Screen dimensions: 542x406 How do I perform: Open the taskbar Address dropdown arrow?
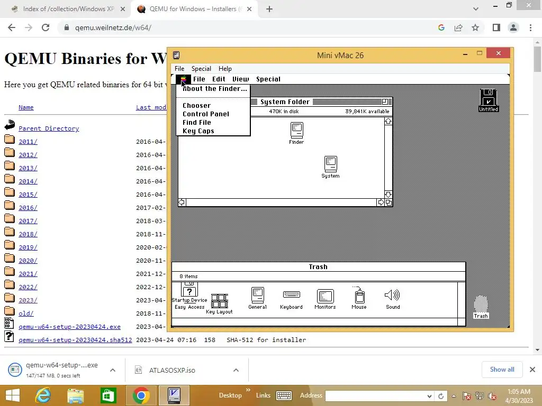point(429,396)
